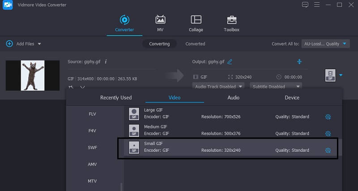The image size is (358, 191).
Task: Open custom settings gear for Large GIF
Action: tap(328, 117)
